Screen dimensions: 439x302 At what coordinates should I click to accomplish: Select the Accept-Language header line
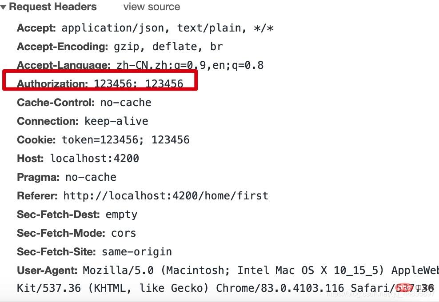(x=140, y=65)
